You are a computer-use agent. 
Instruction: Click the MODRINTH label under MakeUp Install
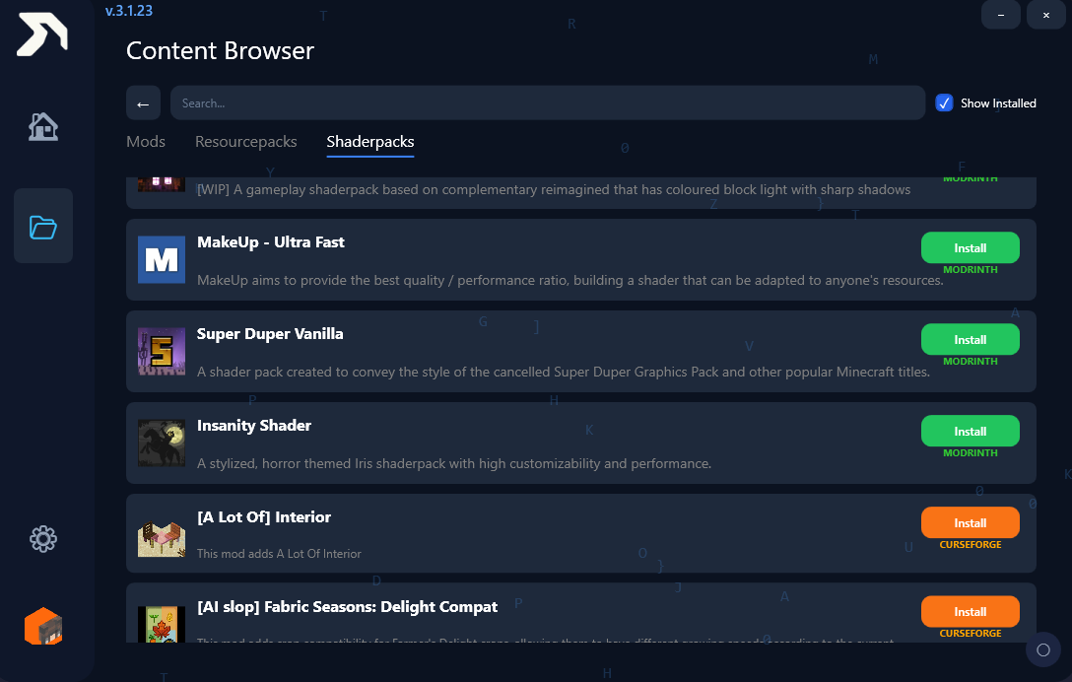(x=971, y=269)
